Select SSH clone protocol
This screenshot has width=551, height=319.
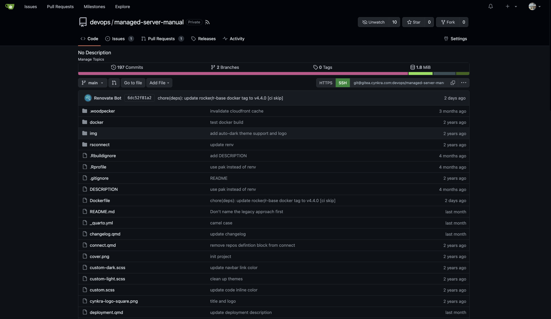[343, 83]
